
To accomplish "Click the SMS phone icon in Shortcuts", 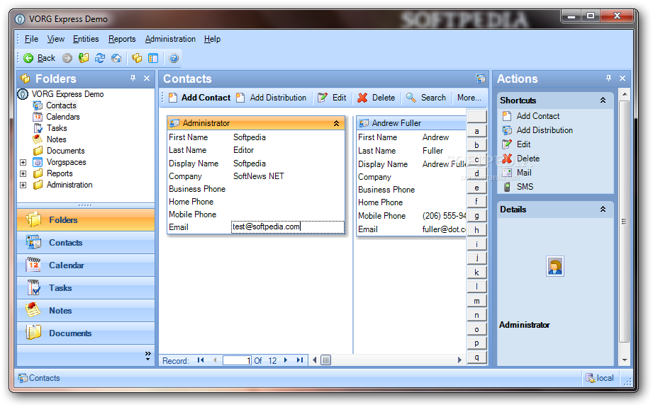I will [507, 187].
